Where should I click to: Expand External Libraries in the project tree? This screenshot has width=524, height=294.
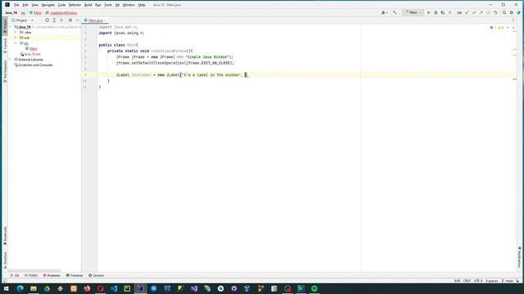point(11,60)
